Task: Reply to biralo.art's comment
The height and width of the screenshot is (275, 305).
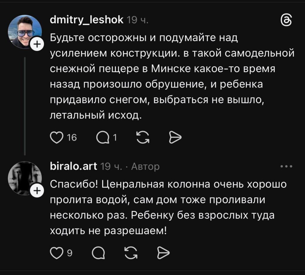Action: click(x=98, y=253)
